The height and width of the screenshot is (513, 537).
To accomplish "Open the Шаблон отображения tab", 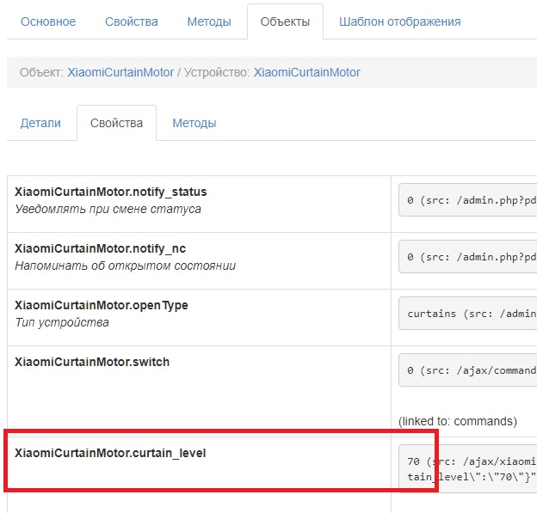I will point(399,21).
